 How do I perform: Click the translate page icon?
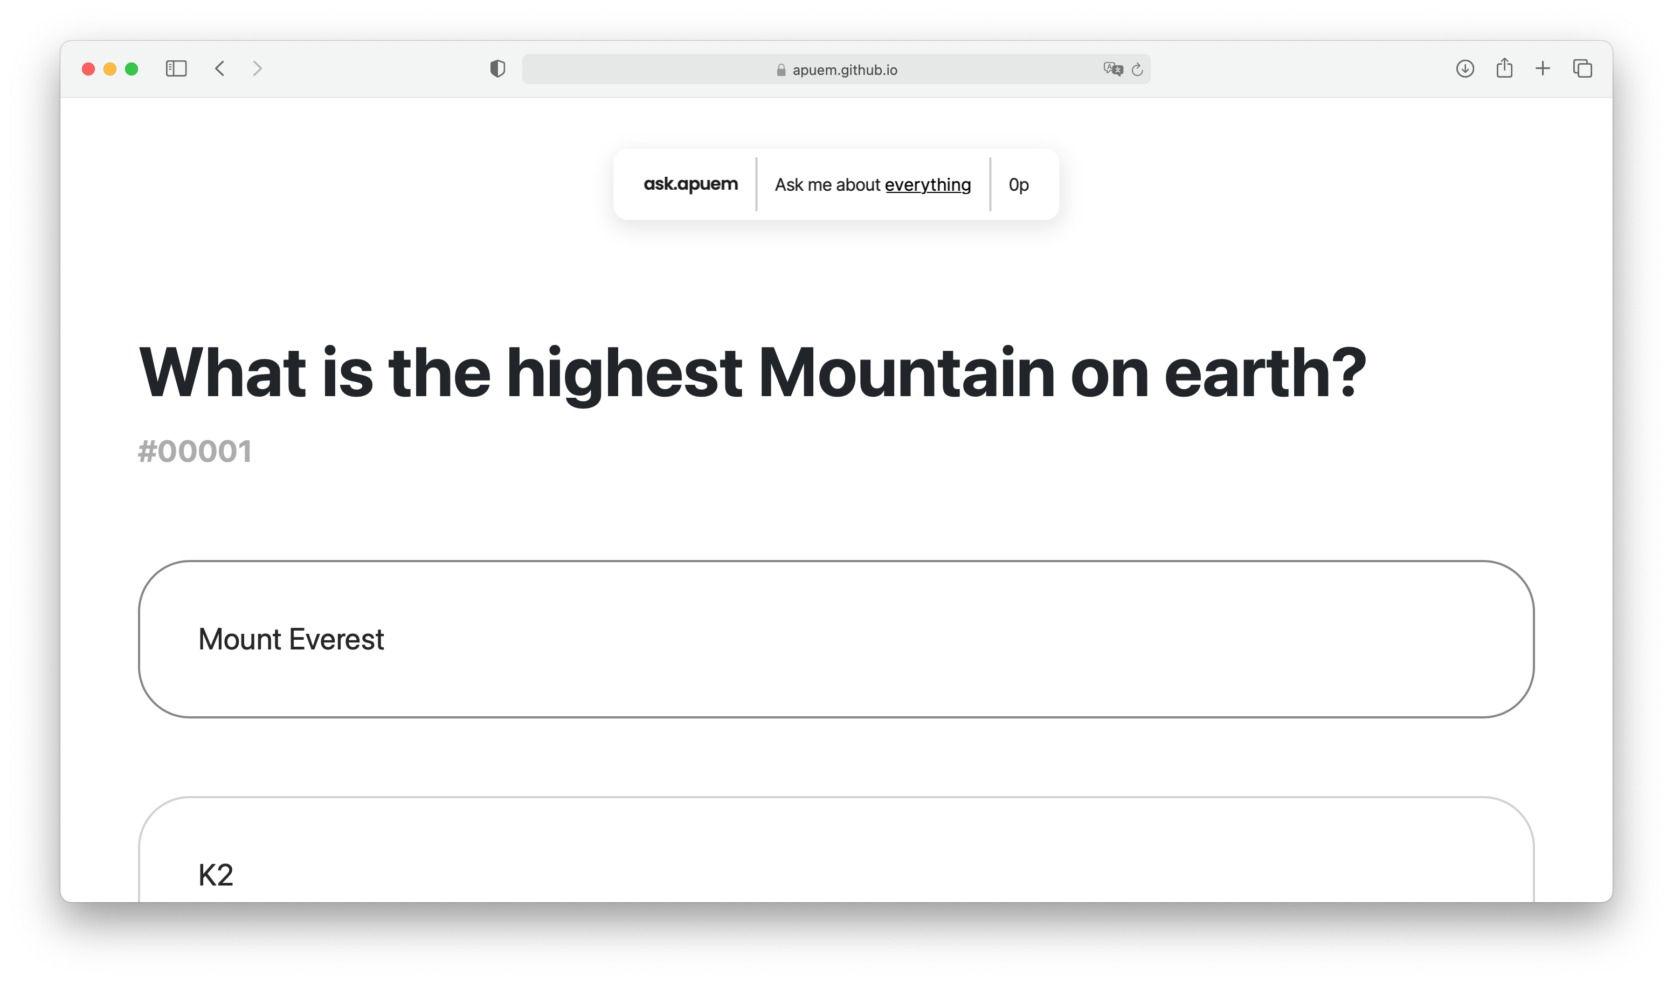[1112, 69]
